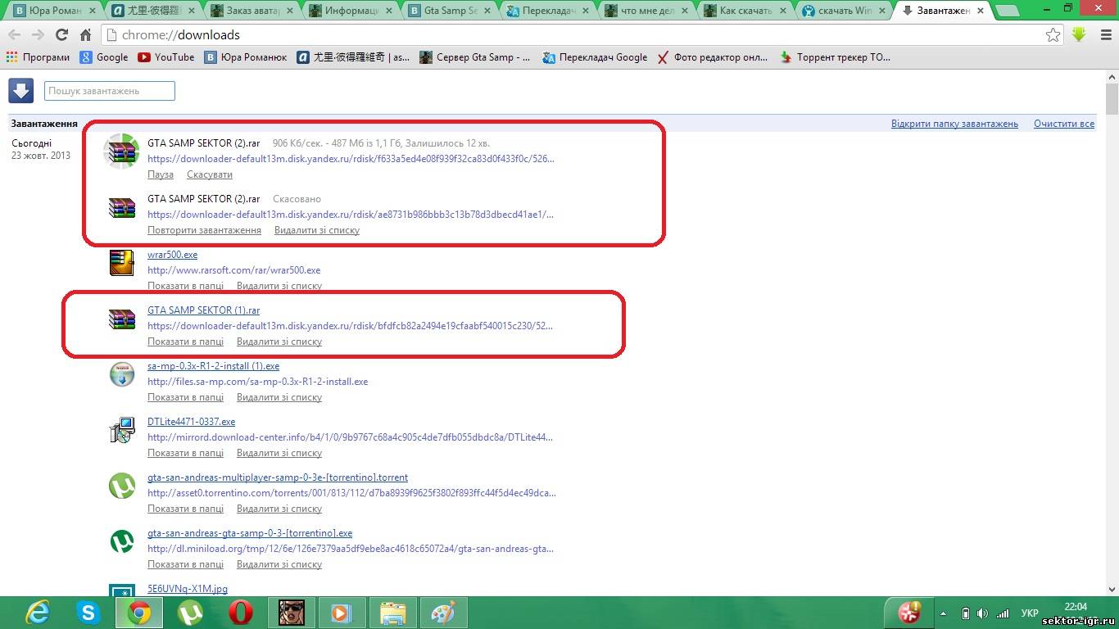Open the Юра Романюк VK bookmark

pyautogui.click(x=246, y=57)
